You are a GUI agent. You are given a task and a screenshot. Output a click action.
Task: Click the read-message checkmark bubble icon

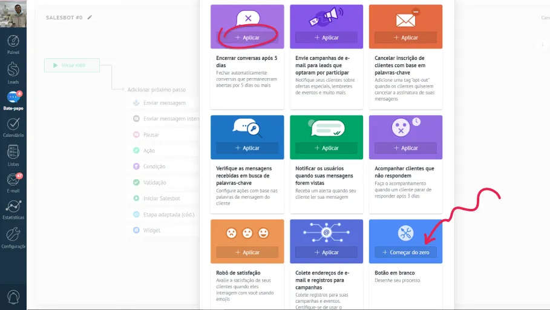tap(326, 128)
